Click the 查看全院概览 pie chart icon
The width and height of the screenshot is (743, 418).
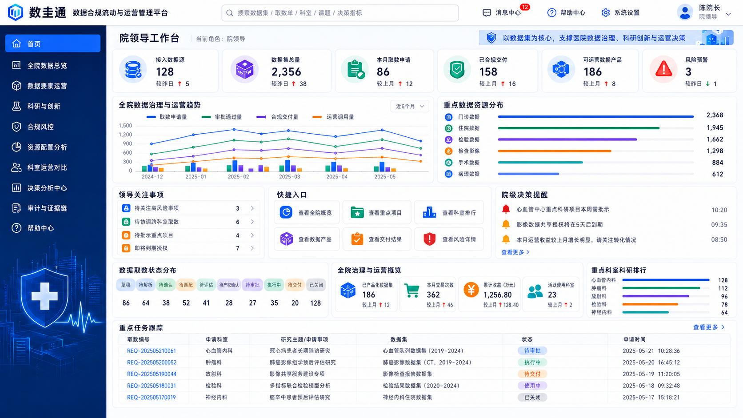tap(286, 212)
